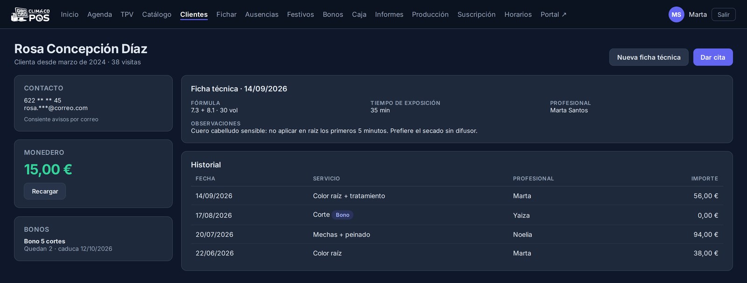The height and width of the screenshot is (283, 747).
Task: Click the Observaciones note about cuero cabelludo
Action: [334, 131]
